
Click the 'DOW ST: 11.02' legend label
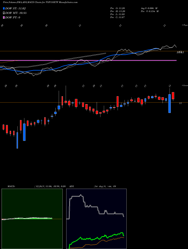[x=15, y=8]
